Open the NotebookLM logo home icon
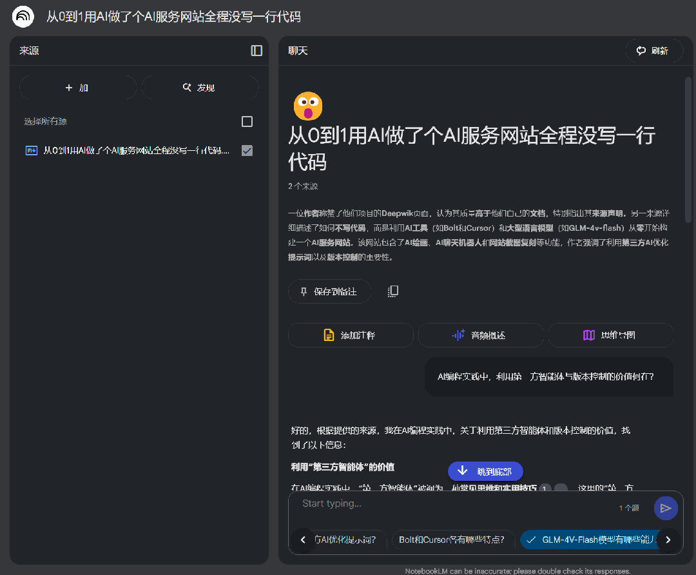 point(23,17)
